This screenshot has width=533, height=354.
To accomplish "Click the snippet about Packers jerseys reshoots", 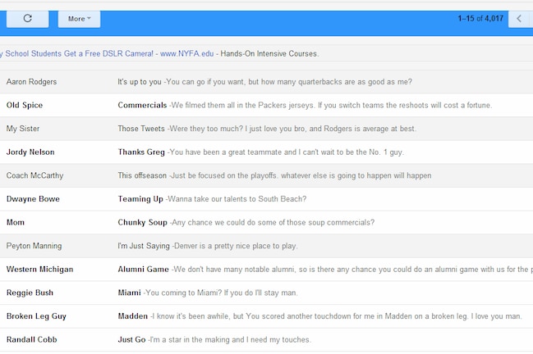I will point(332,105).
